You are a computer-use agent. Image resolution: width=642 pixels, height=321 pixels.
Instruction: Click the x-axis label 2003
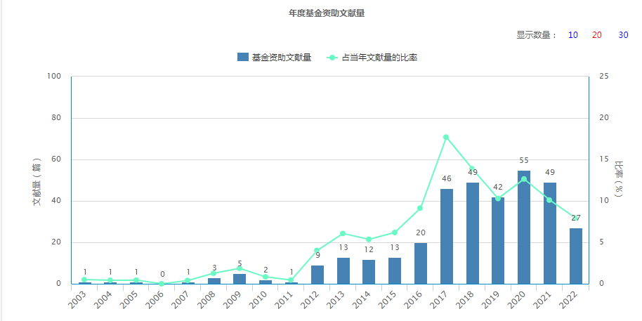(x=78, y=300)
